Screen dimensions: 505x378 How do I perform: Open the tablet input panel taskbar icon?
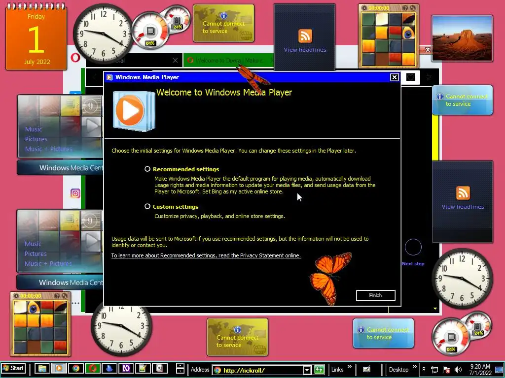(366, 369)
